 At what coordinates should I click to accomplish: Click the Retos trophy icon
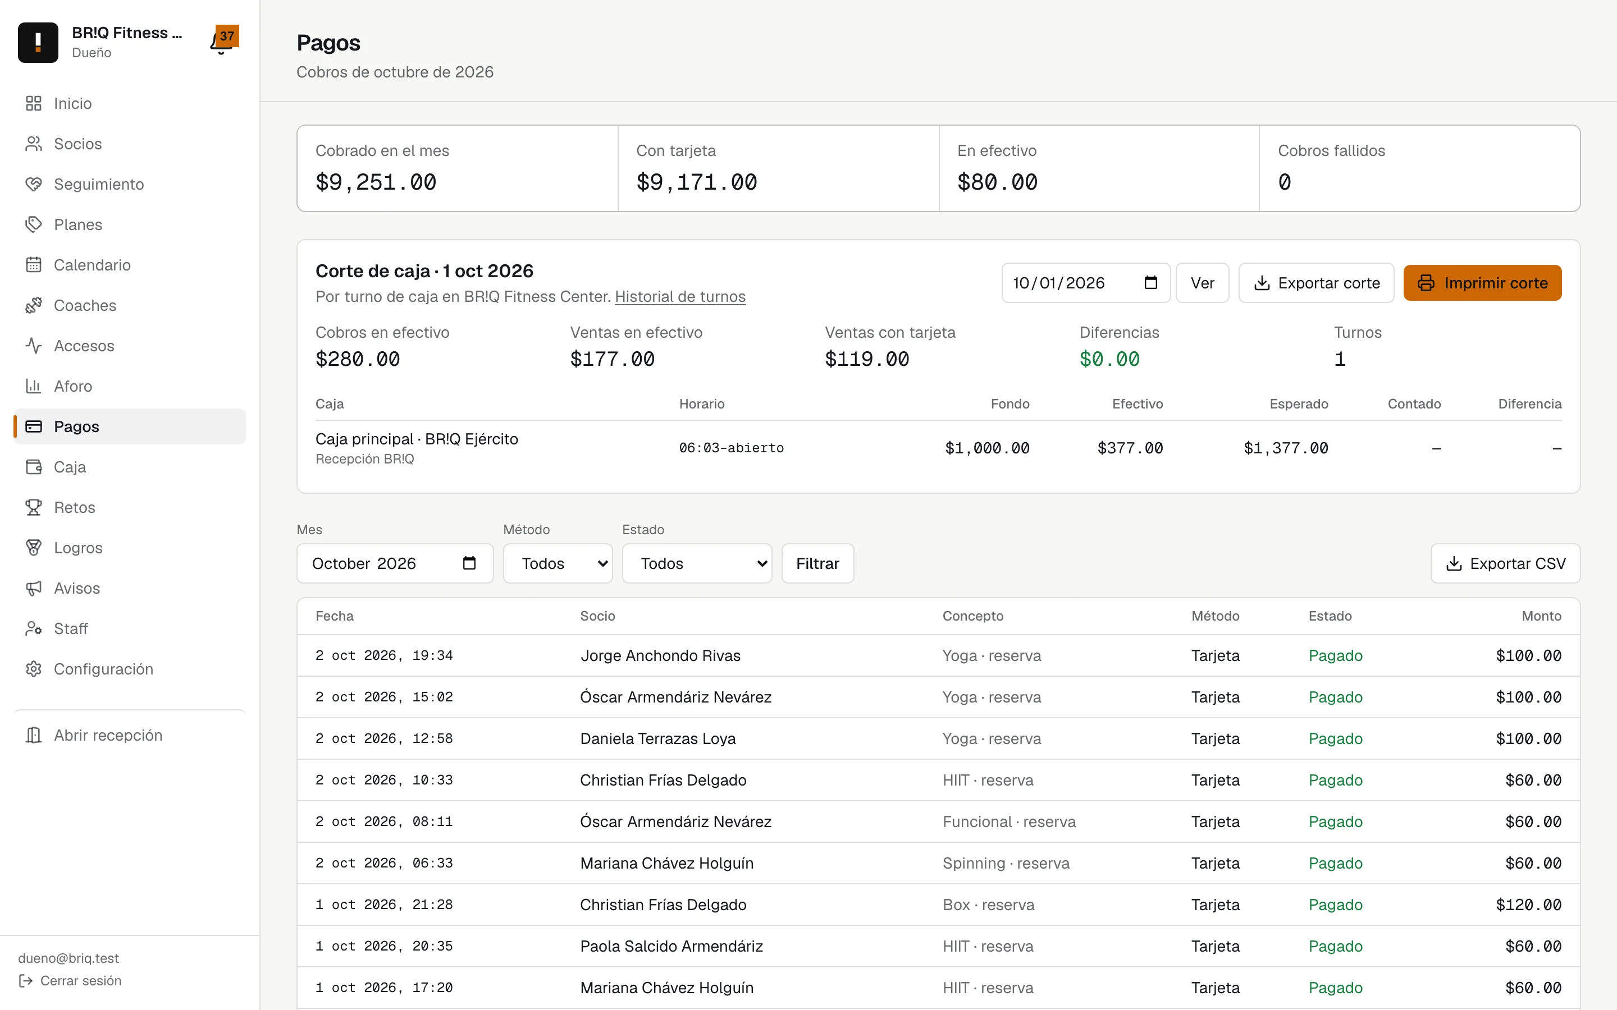pos(34,508)
